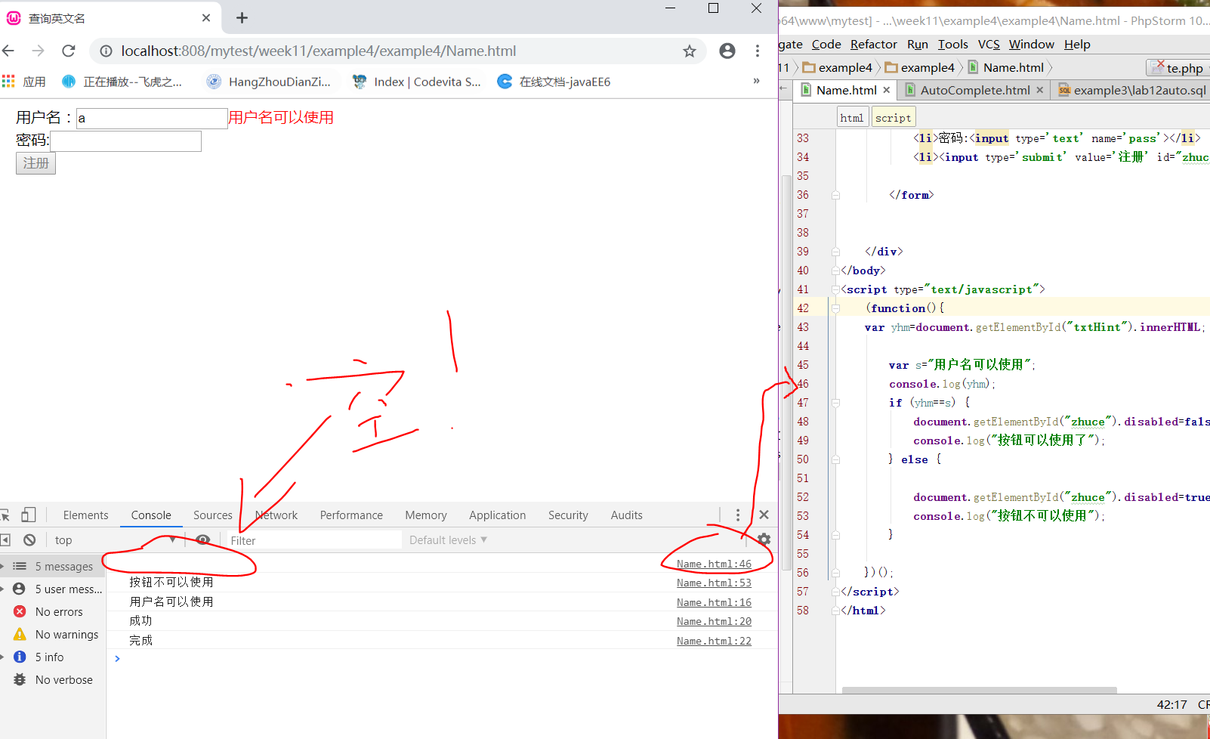Click the browser back arrow
1210x739 pixels.
pos(8,51)
